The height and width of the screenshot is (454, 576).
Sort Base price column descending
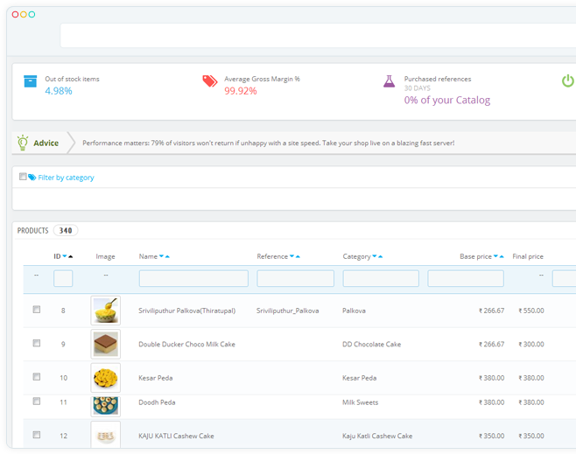point(495,256)
